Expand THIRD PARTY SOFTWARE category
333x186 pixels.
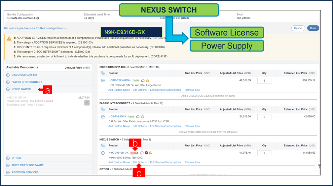pos(8,165)
